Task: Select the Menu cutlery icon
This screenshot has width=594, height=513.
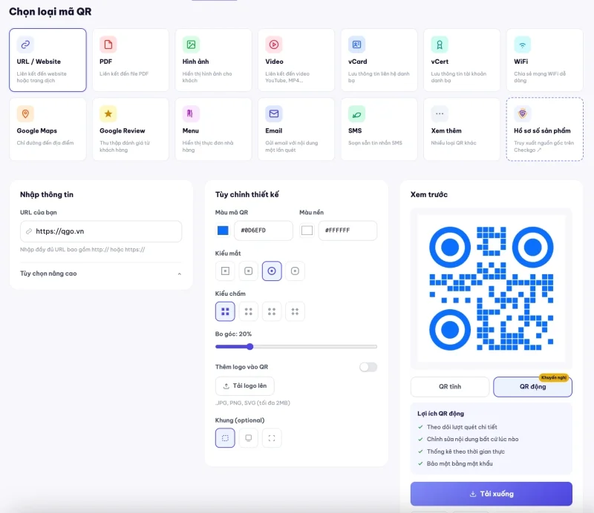Action: [x=191, y=113]
